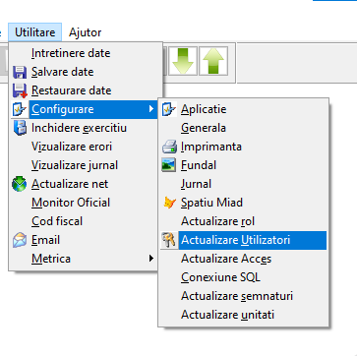Select Jurnal in Configurare submenu
The width and height of the screenshot is (357, 356).
pyautogui.click(x=243, y=184)
